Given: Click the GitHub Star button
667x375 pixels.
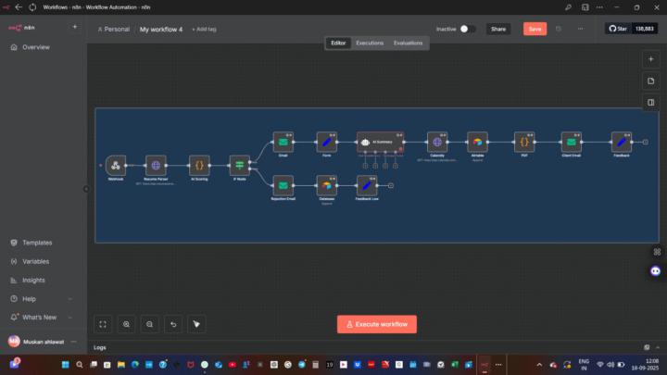Looking at the screenshot, I should tap(618, 29).
